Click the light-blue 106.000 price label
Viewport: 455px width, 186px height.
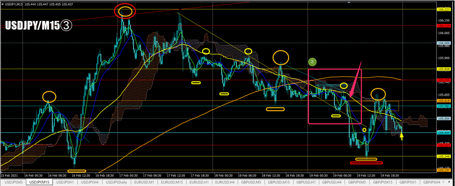[444, 43]
